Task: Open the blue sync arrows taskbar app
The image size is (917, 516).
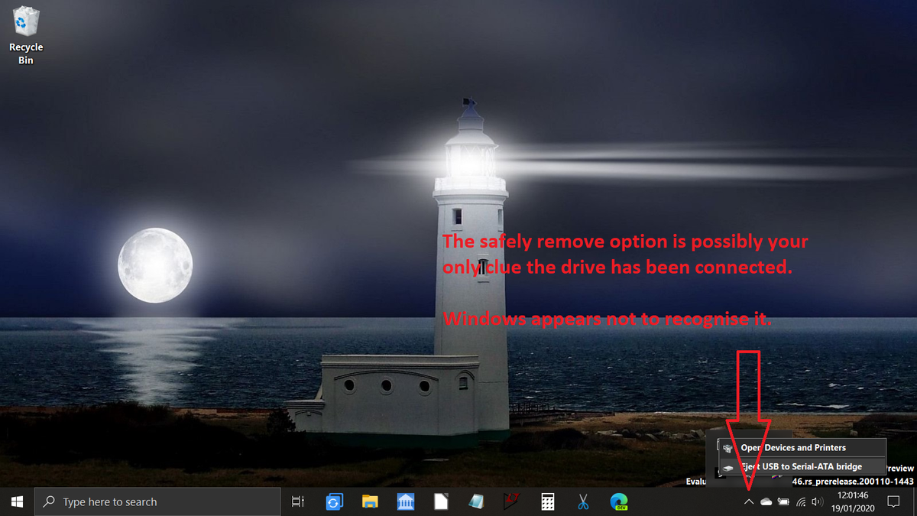Action: (x=334, y=501)
